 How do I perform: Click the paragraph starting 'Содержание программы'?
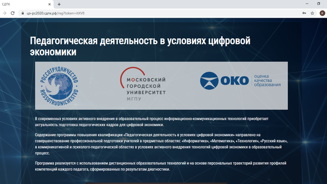pos(161,144)
